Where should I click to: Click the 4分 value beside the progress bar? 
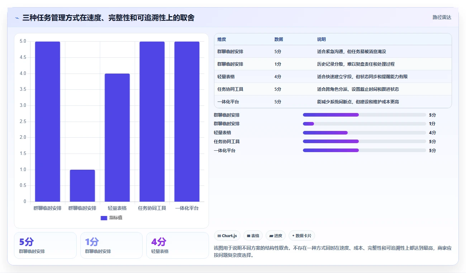point(432,133)
